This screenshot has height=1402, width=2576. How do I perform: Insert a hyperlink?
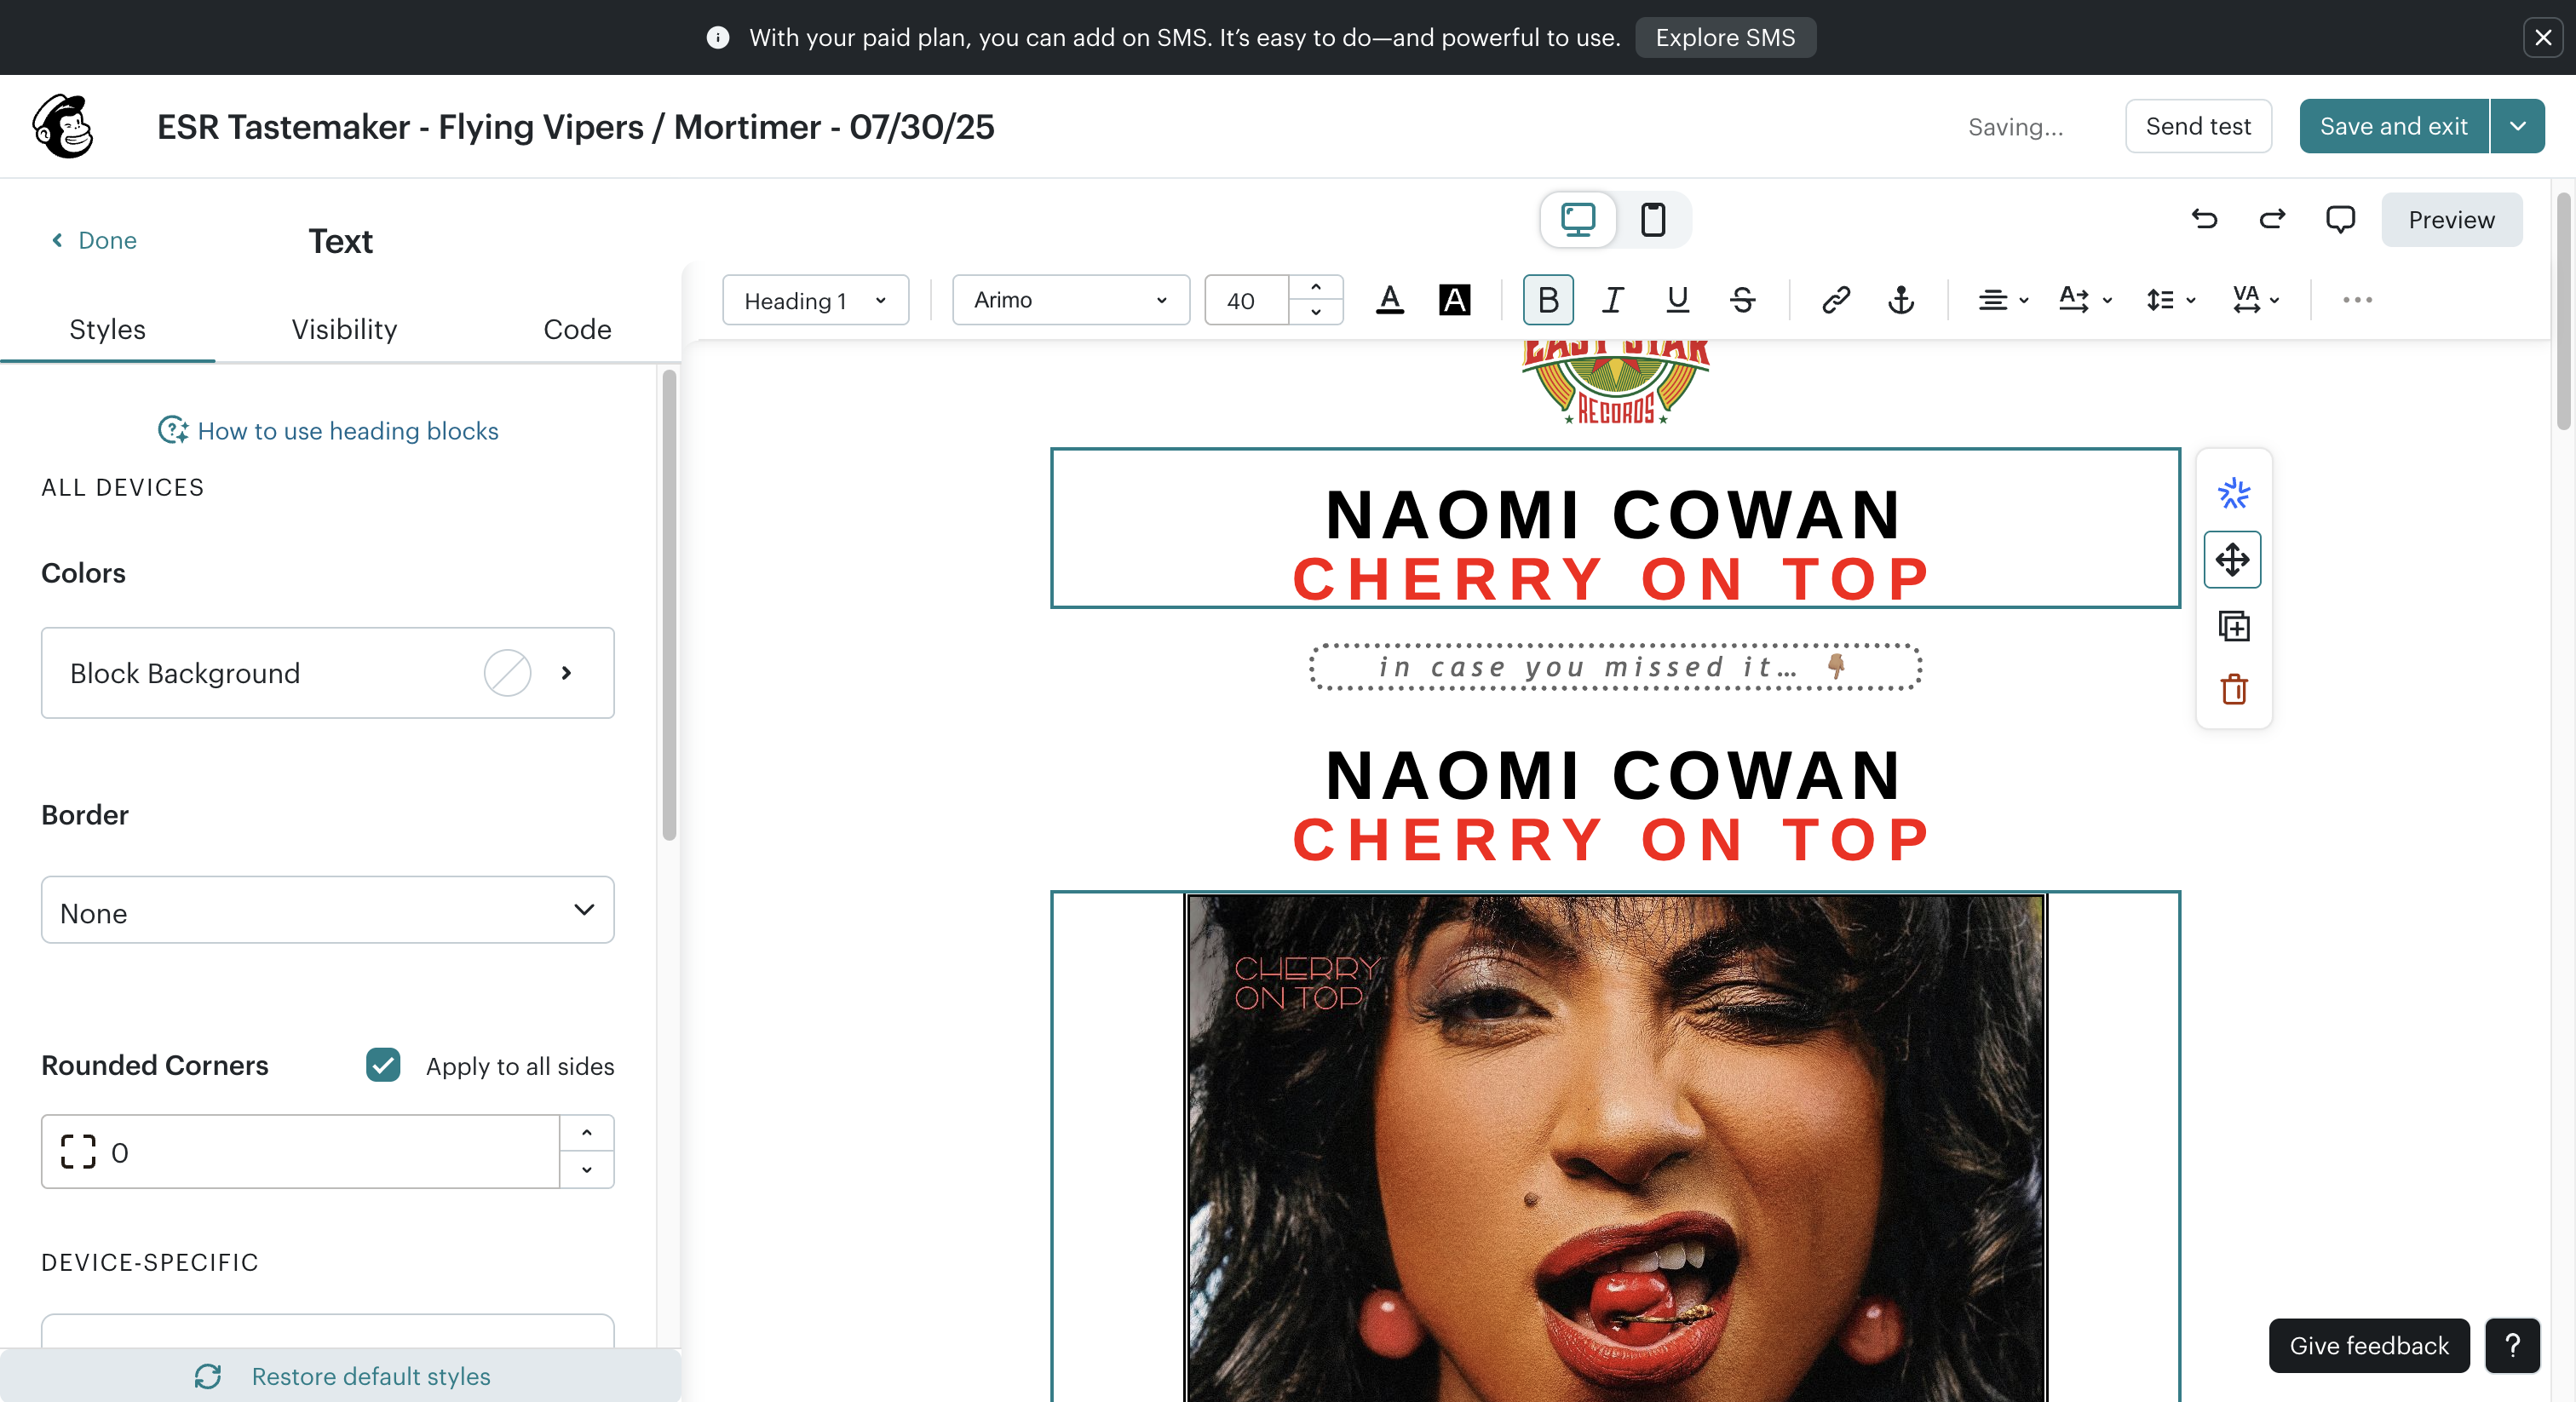click(1836, 300)
